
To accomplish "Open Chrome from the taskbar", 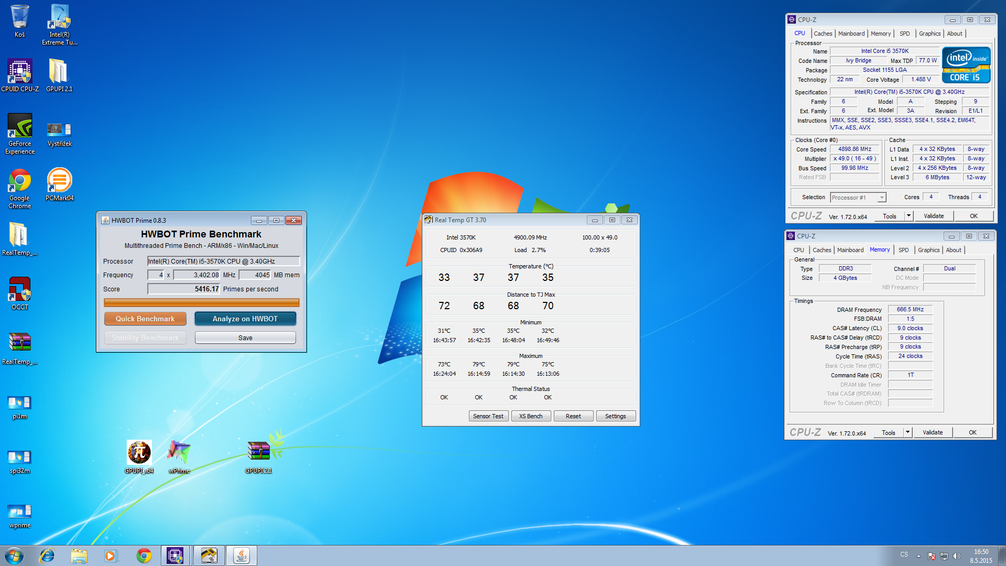I will point(144,556).
